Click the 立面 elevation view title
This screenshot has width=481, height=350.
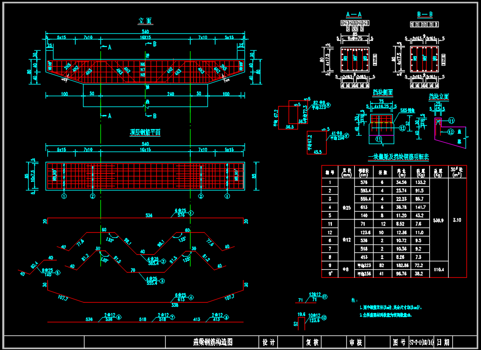tap(145, 21)
